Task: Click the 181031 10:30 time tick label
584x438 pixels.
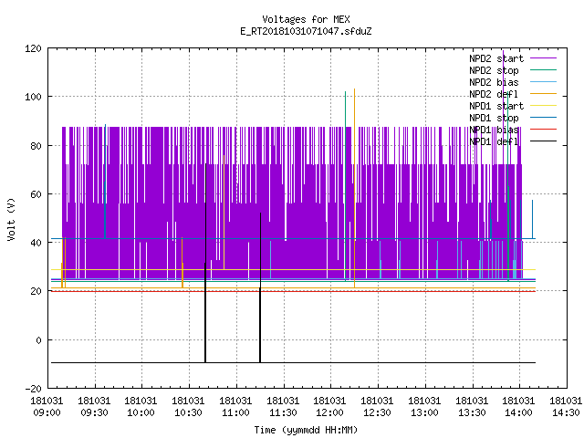Action: (x=188, y=407)
